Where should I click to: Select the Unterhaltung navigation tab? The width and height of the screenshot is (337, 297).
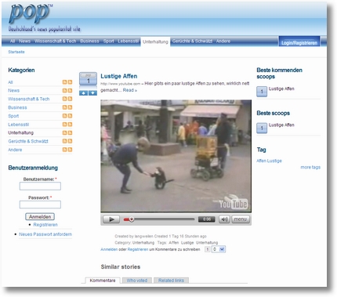coord(155,42)
